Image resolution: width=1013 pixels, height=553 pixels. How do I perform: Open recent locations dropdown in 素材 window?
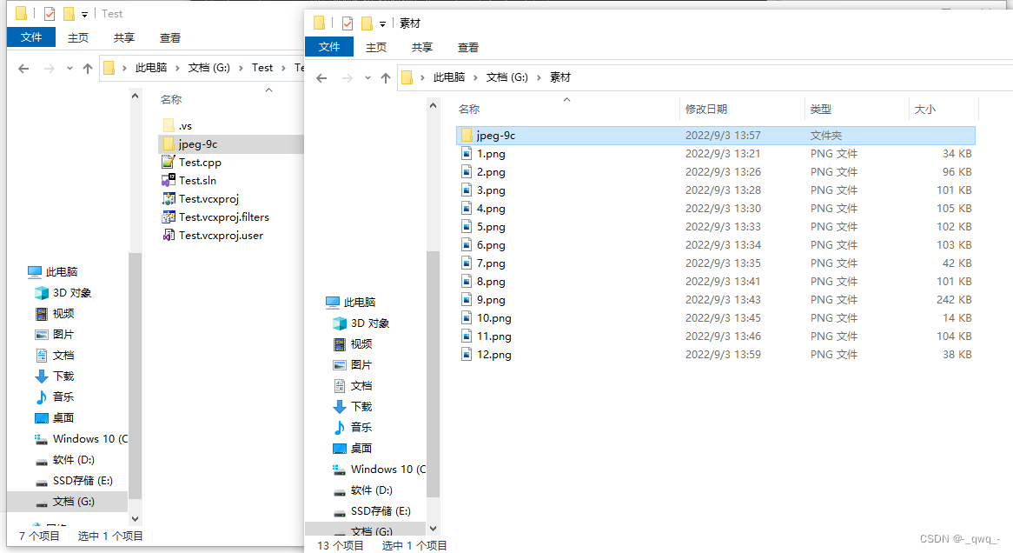click(x=367, y=77)
